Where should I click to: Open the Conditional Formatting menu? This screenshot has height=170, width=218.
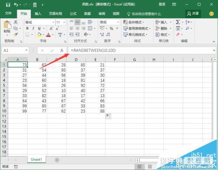click(134, 22)
